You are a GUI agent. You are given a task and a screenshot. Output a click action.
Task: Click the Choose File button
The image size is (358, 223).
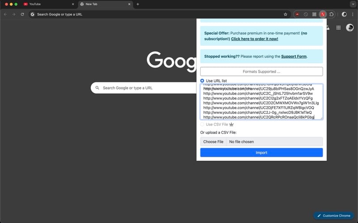click(213, 142)
